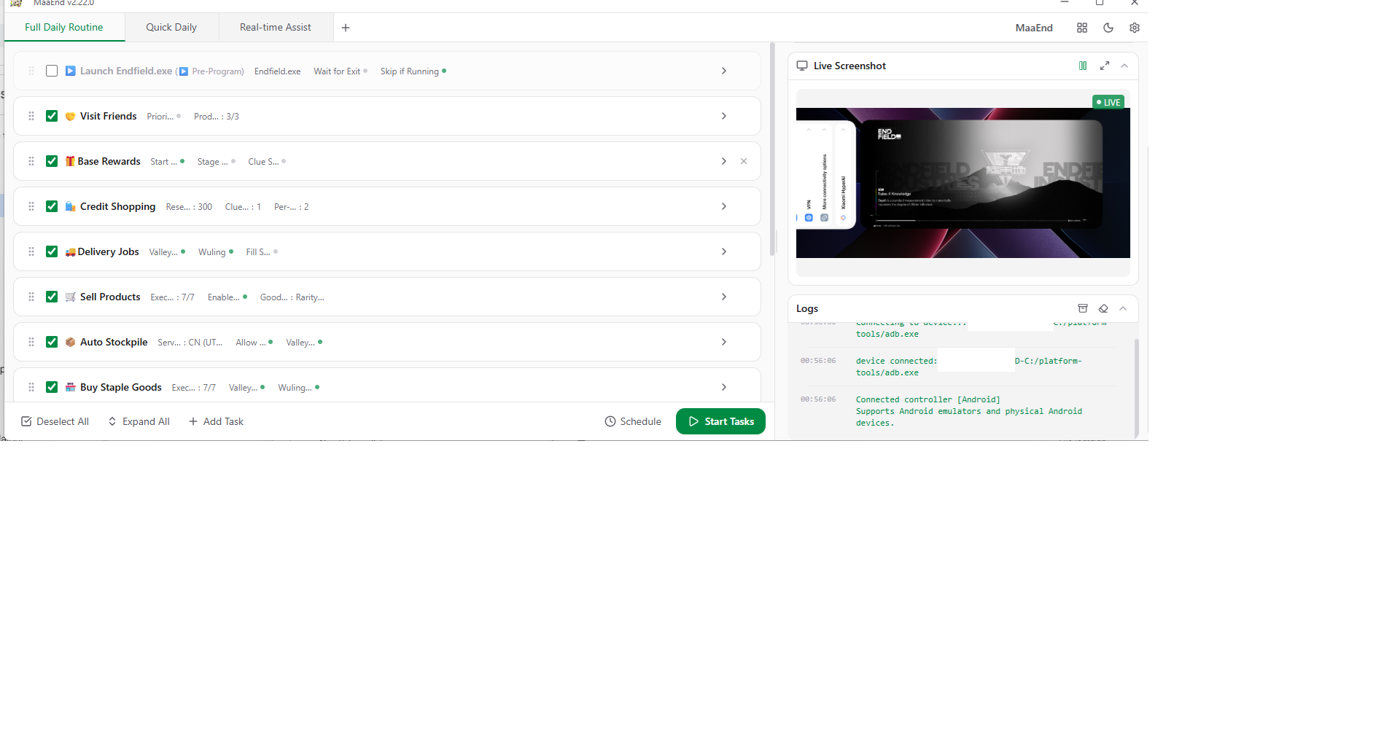Expand the Buy Staple Goods row chevron
This screenshot has width=1400, height=750.
coord(724,387)
